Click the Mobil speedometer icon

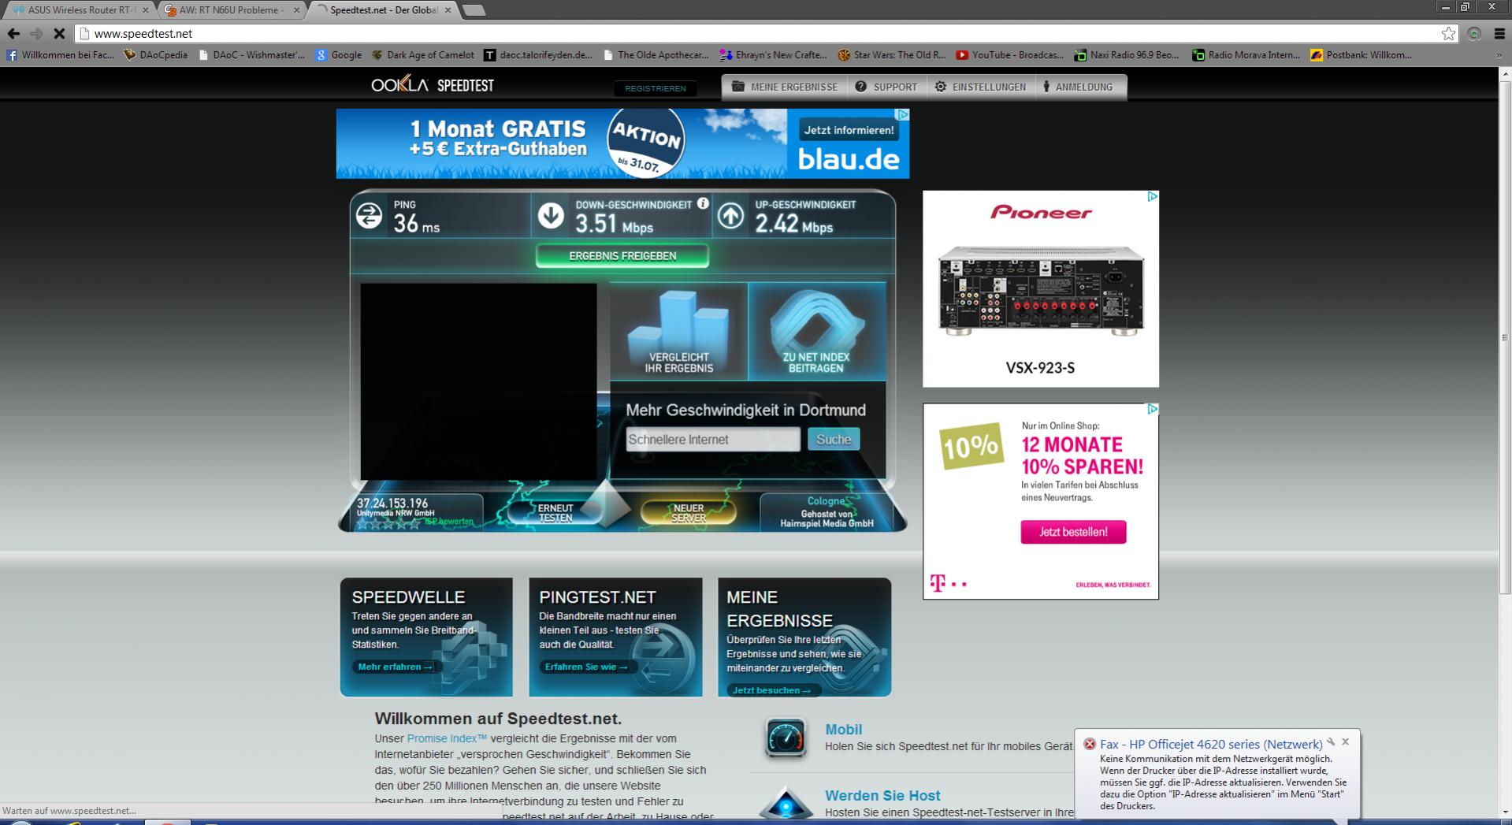(x=786, y=738)
